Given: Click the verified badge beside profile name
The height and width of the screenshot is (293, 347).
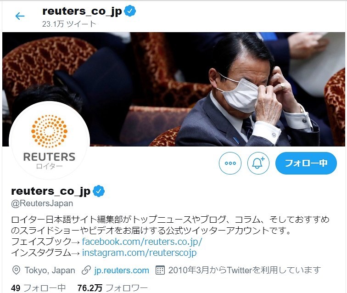Looking at the screenshot, I should click(99, 191).
